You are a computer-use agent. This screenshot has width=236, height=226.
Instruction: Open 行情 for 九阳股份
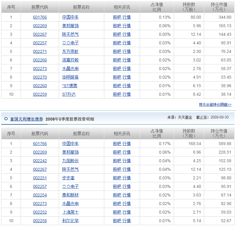tap(127, 161)
